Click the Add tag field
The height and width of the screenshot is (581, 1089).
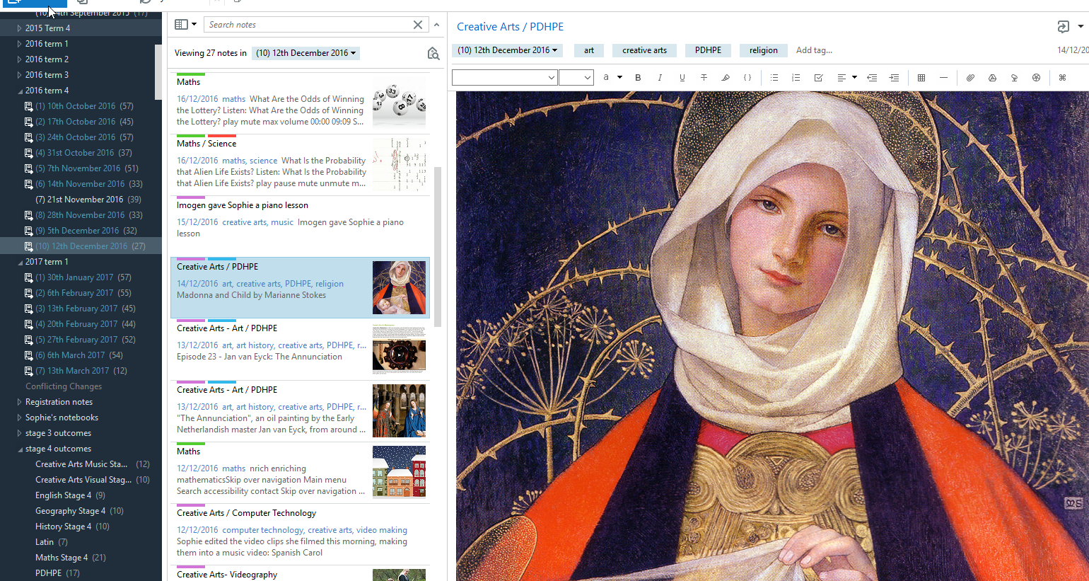point(814,50)
